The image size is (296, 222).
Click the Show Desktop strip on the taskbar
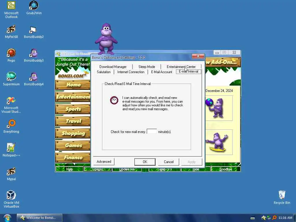click(x=295, y=218)
